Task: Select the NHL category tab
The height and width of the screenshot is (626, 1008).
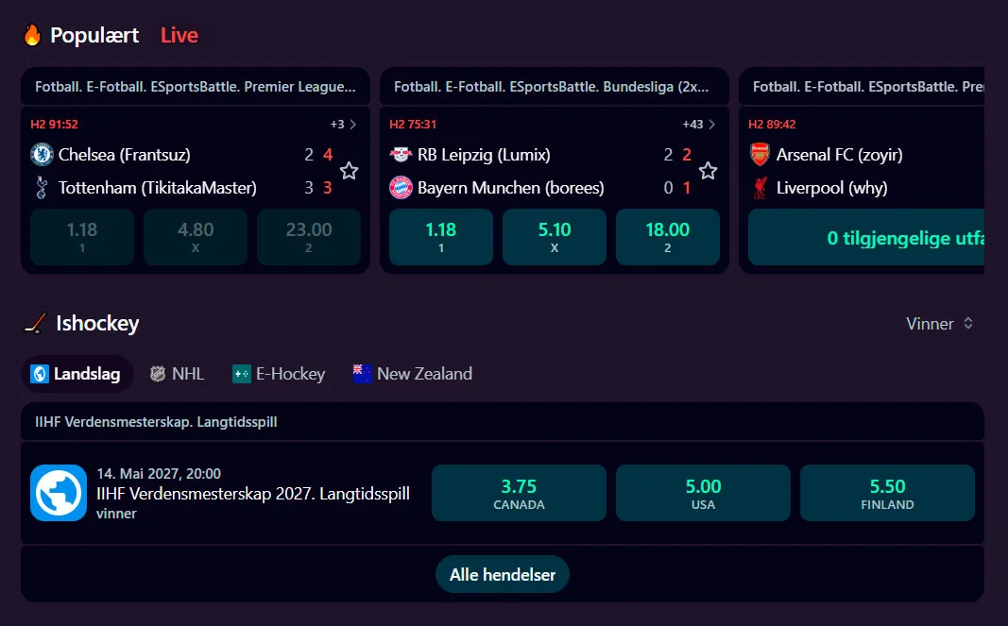Action: click(x=177, y=373)
